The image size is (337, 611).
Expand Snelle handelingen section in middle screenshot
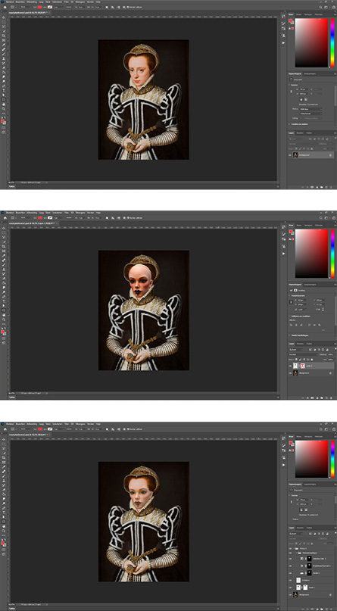pyautogui.click(x=290, y=335)
